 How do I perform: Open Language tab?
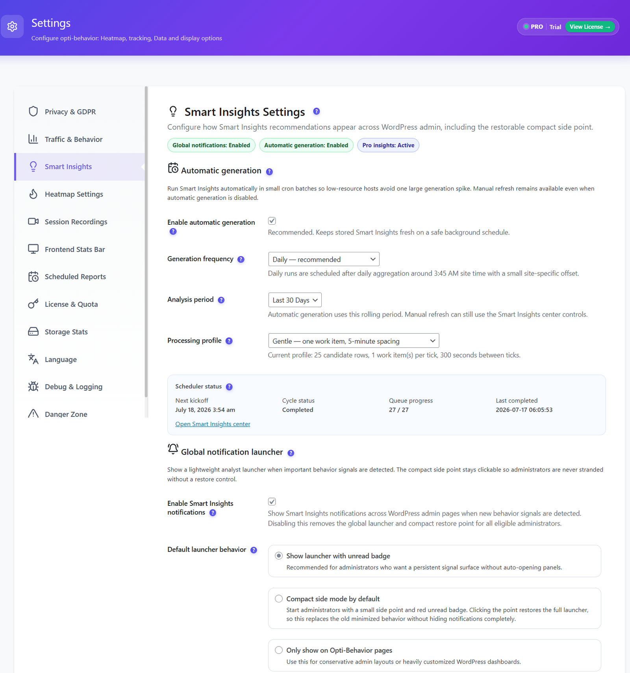click(x=80, y=359)
